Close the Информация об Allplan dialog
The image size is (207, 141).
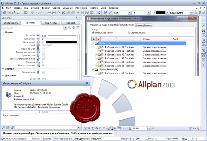click(87, 83)
